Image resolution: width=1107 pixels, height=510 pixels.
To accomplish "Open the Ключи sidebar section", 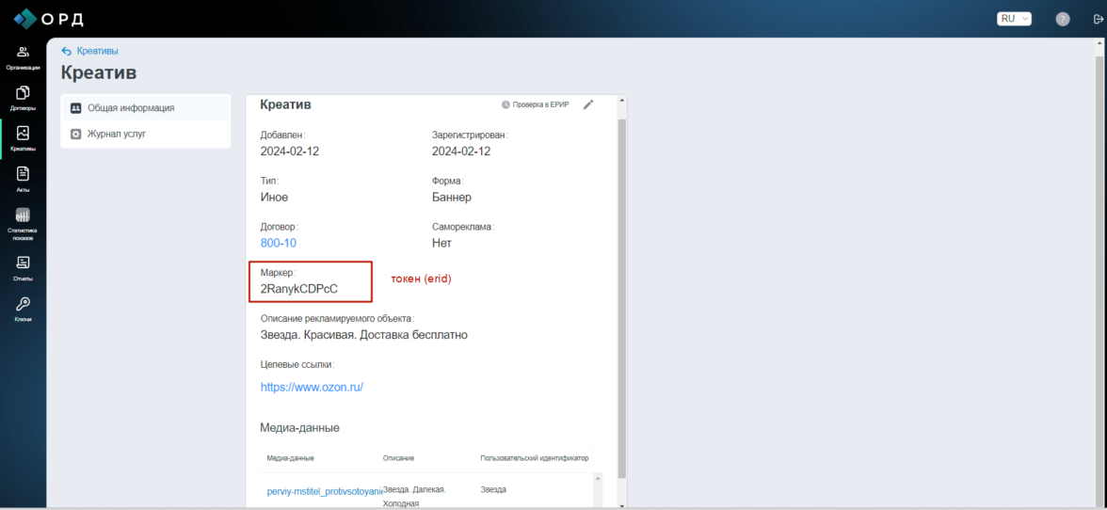I will [x=23, y=309].
